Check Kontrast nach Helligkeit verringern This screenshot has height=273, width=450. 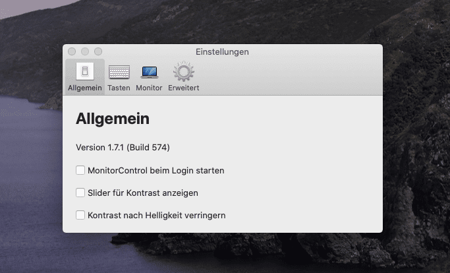pos(80,215)
